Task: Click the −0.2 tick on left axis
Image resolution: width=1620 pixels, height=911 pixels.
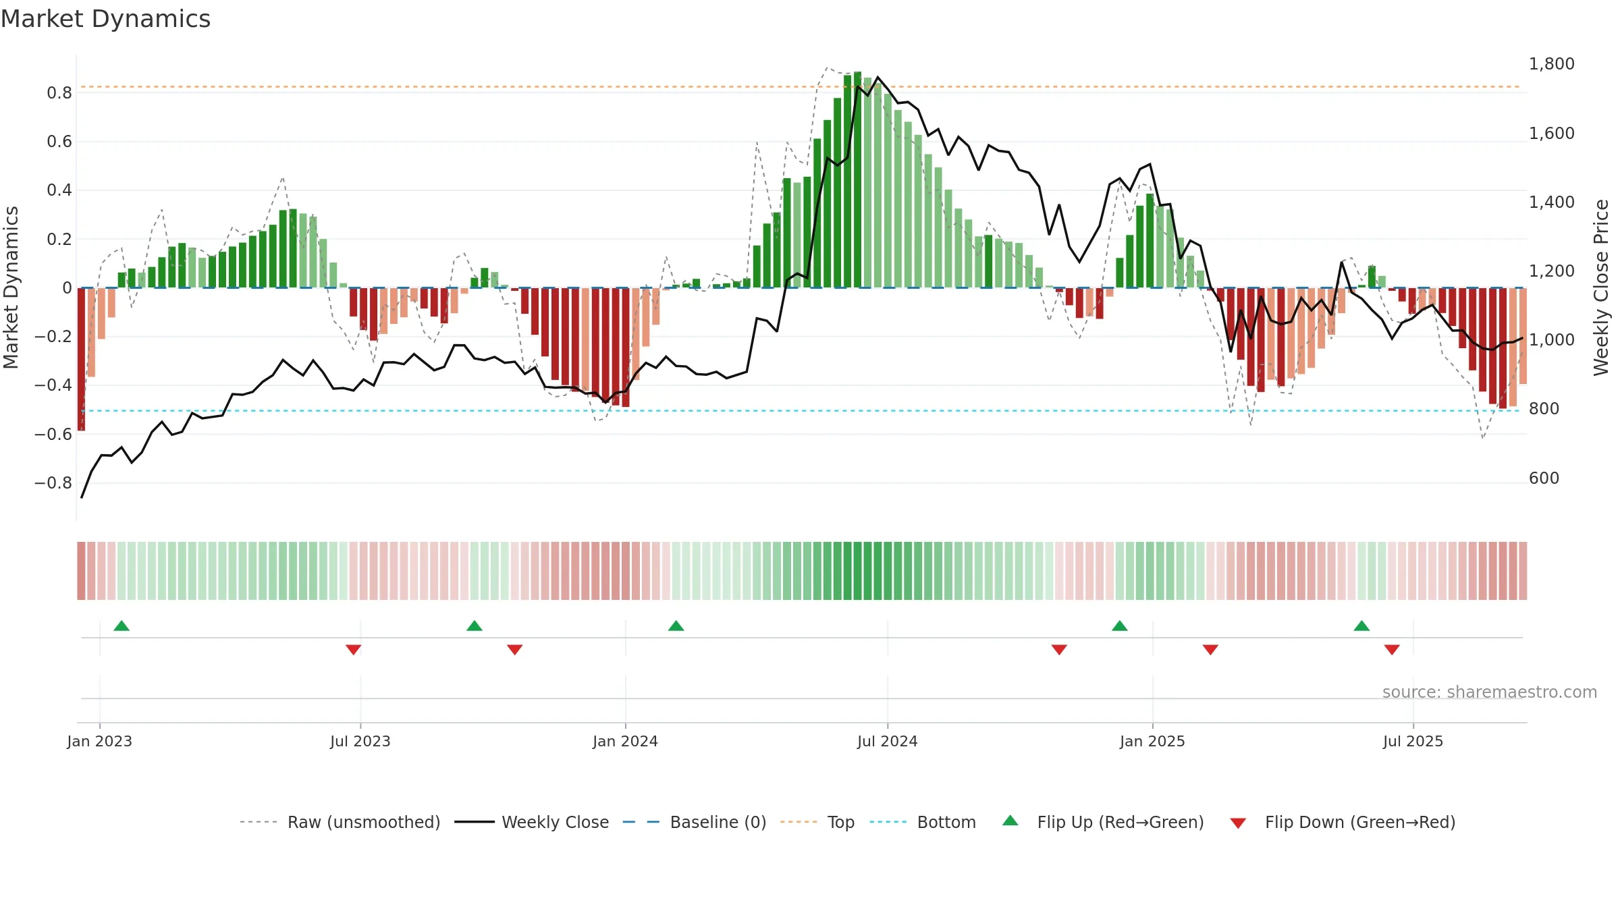Action: coord(53,337)
